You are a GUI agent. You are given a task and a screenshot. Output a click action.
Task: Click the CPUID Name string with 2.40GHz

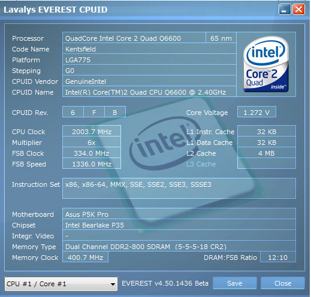[149, 92]
